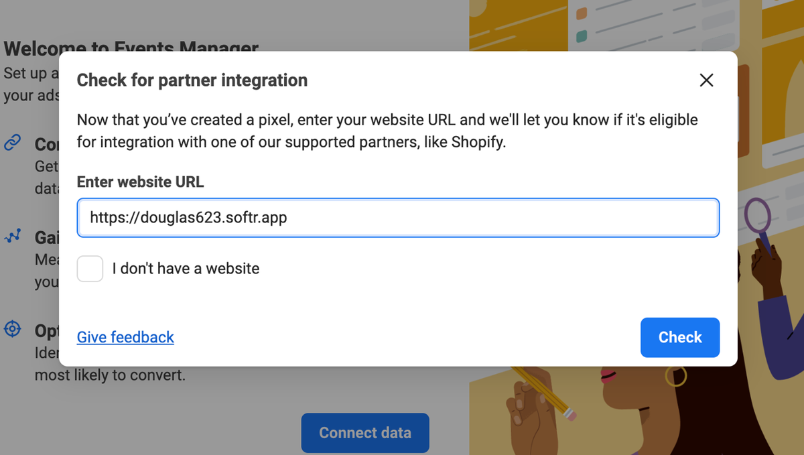
Task: Select the line graph icon
Action: pyautogui.click(x=13, y=237)
